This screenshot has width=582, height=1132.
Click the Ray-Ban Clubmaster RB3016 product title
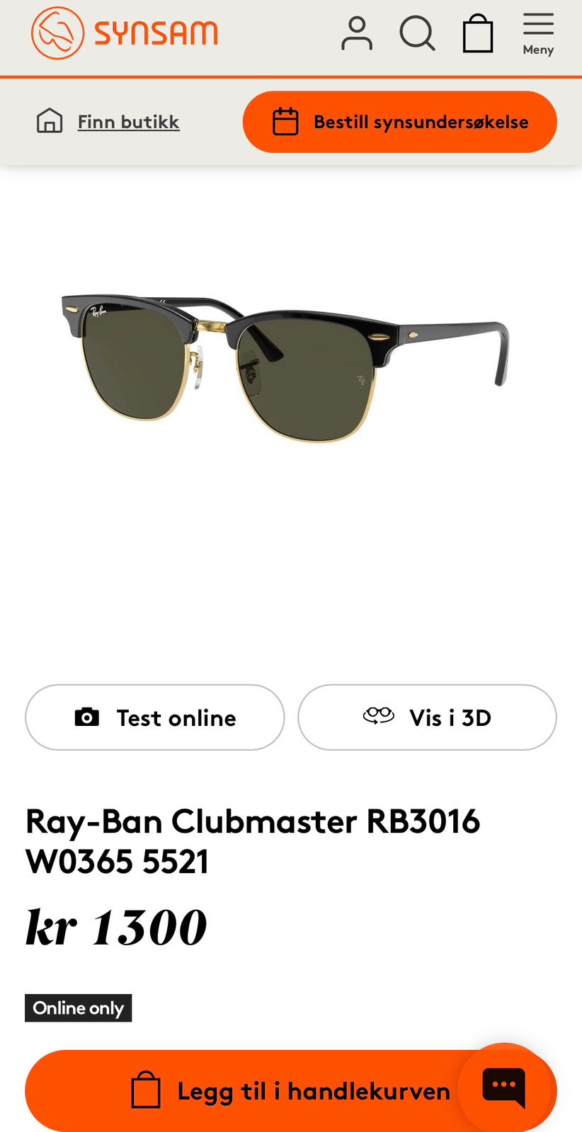point(253,841)
